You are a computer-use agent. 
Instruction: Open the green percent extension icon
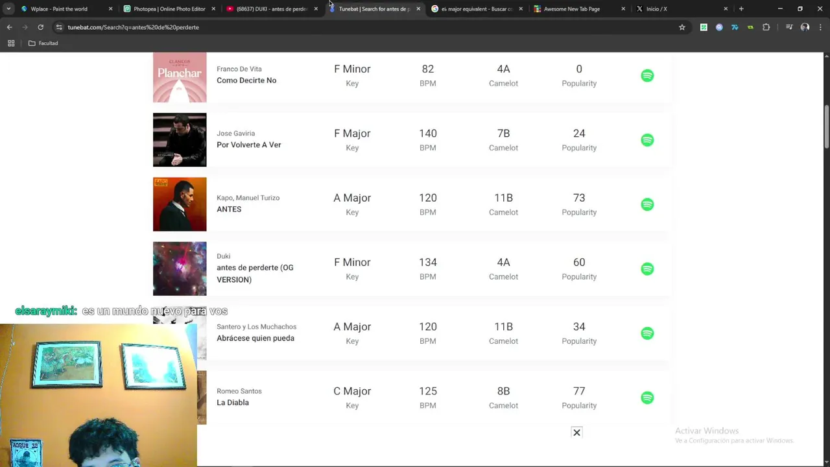click(x=704, y=27)
